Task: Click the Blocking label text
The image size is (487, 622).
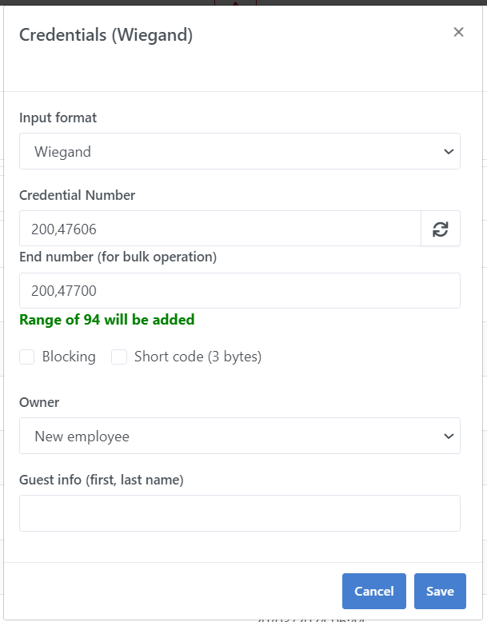Action: click(x=69, y=357)
